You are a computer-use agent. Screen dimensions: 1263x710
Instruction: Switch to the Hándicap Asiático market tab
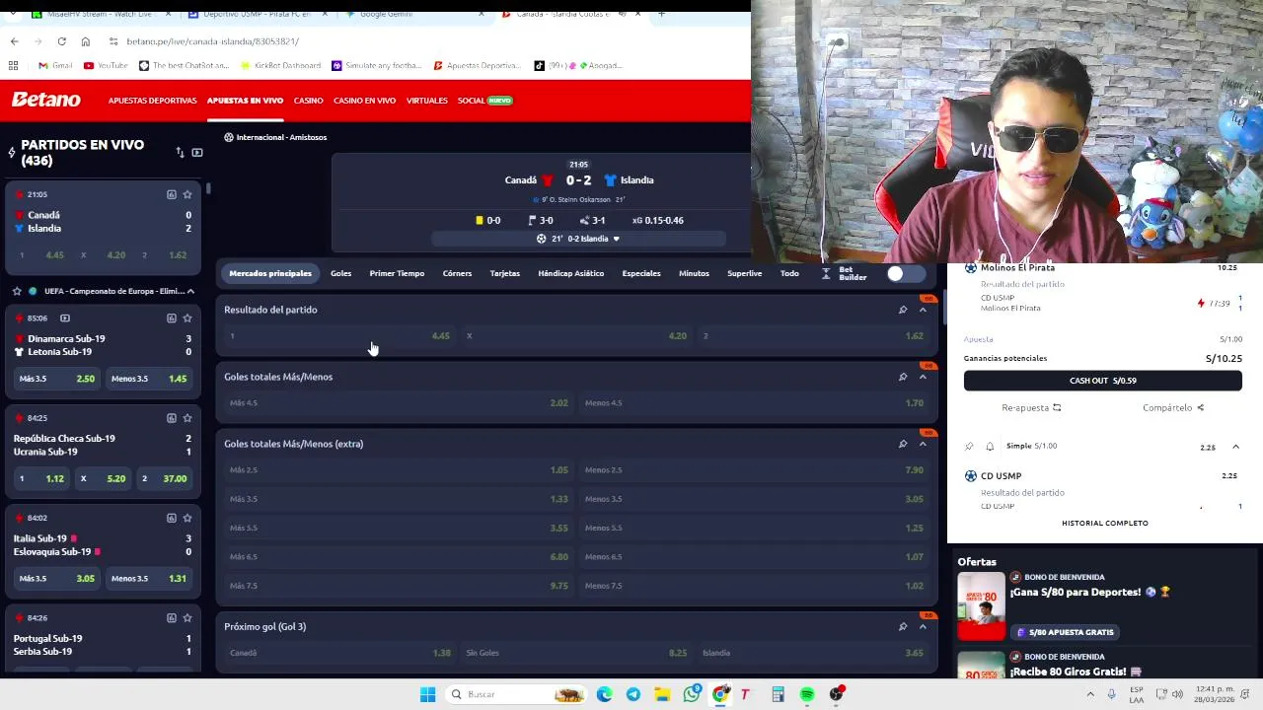pyautogui.click(x=570, y=273)
